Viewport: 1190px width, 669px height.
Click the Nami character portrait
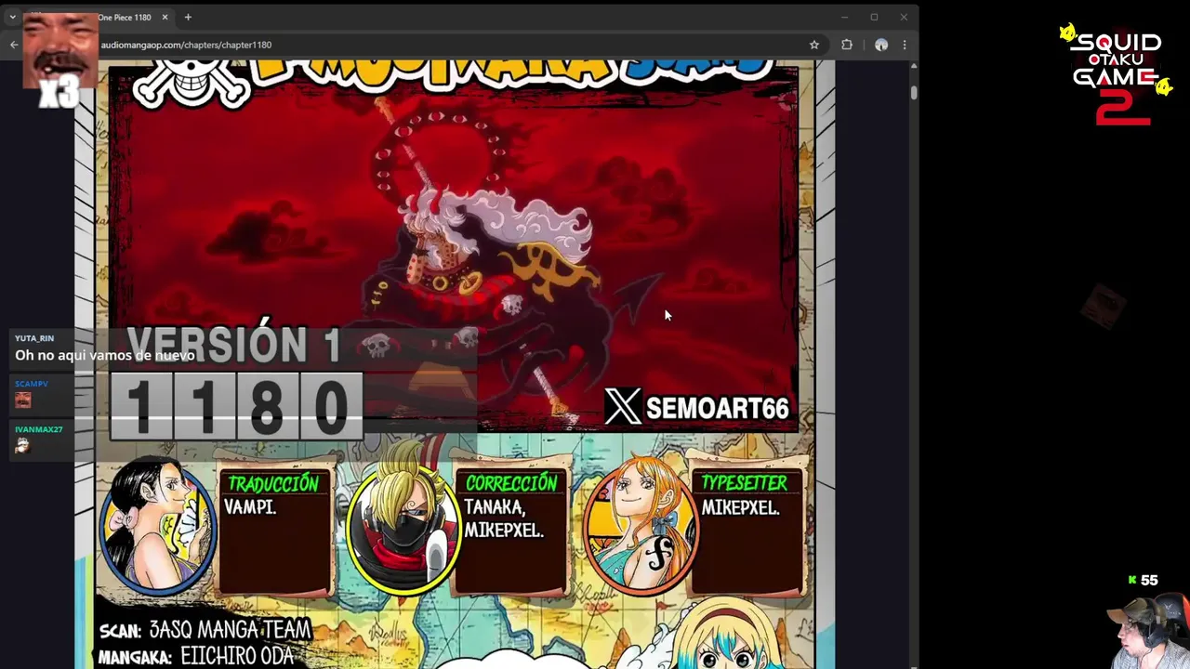641,525
